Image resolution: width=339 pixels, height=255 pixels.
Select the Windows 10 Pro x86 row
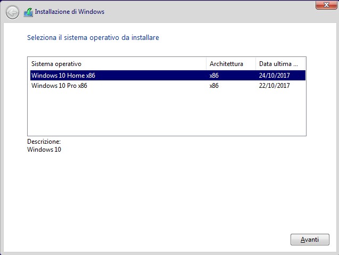[168, 85]
